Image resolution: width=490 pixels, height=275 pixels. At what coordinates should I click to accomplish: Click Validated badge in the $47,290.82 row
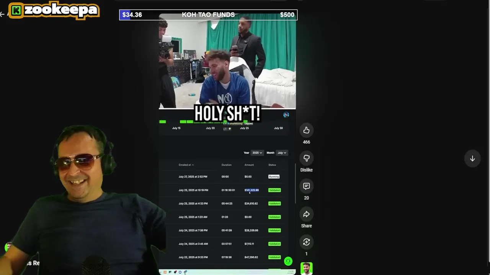(274, 257)
